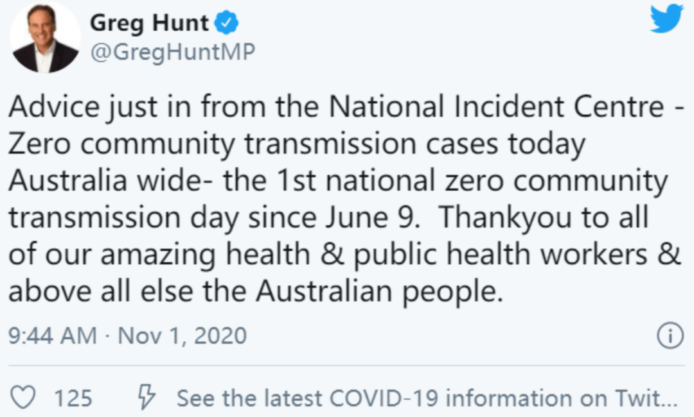Click the lightning bolt icon
Viewport: 694px width, 417px height.
pos(146,396)
